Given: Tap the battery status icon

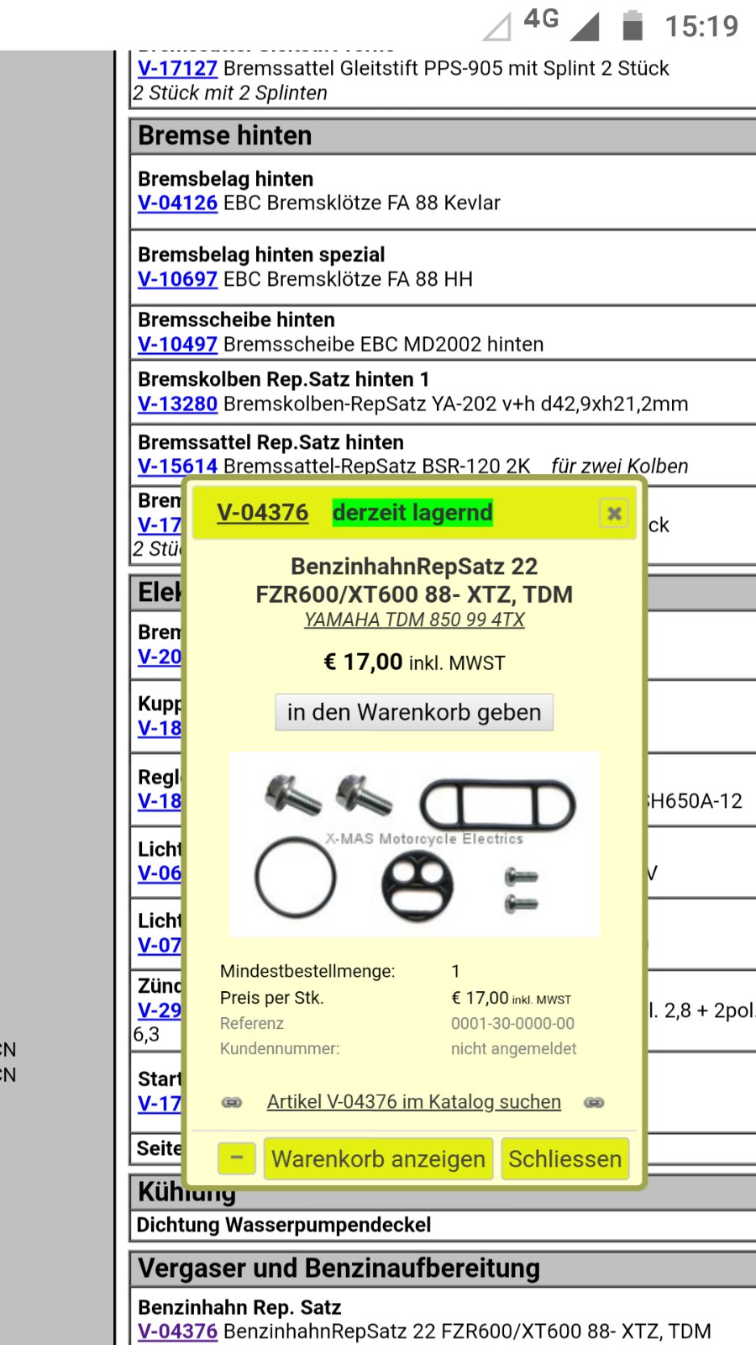Looking at the screenshot, I should tap(633, 25).
